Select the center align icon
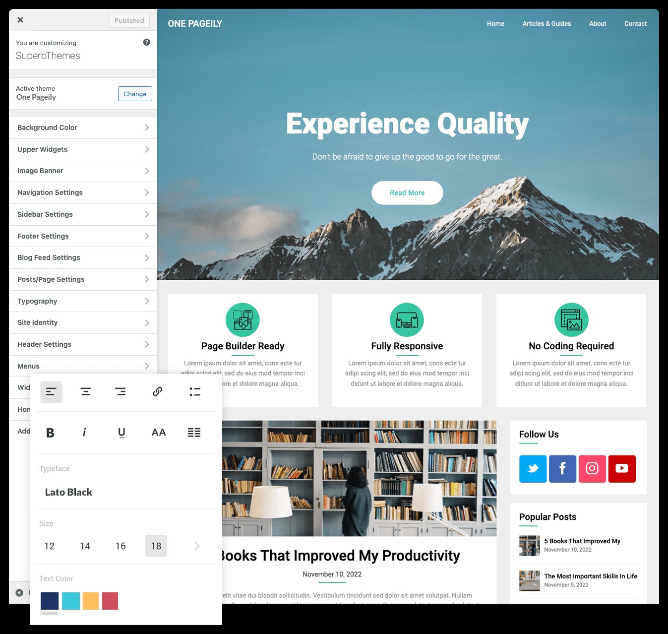The width and height of the screenshot is (668, 634). click(85, 392)
